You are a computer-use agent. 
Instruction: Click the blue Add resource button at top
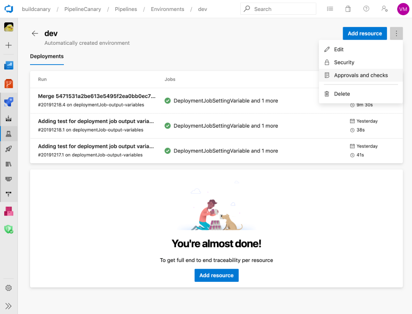pos(365,33)
